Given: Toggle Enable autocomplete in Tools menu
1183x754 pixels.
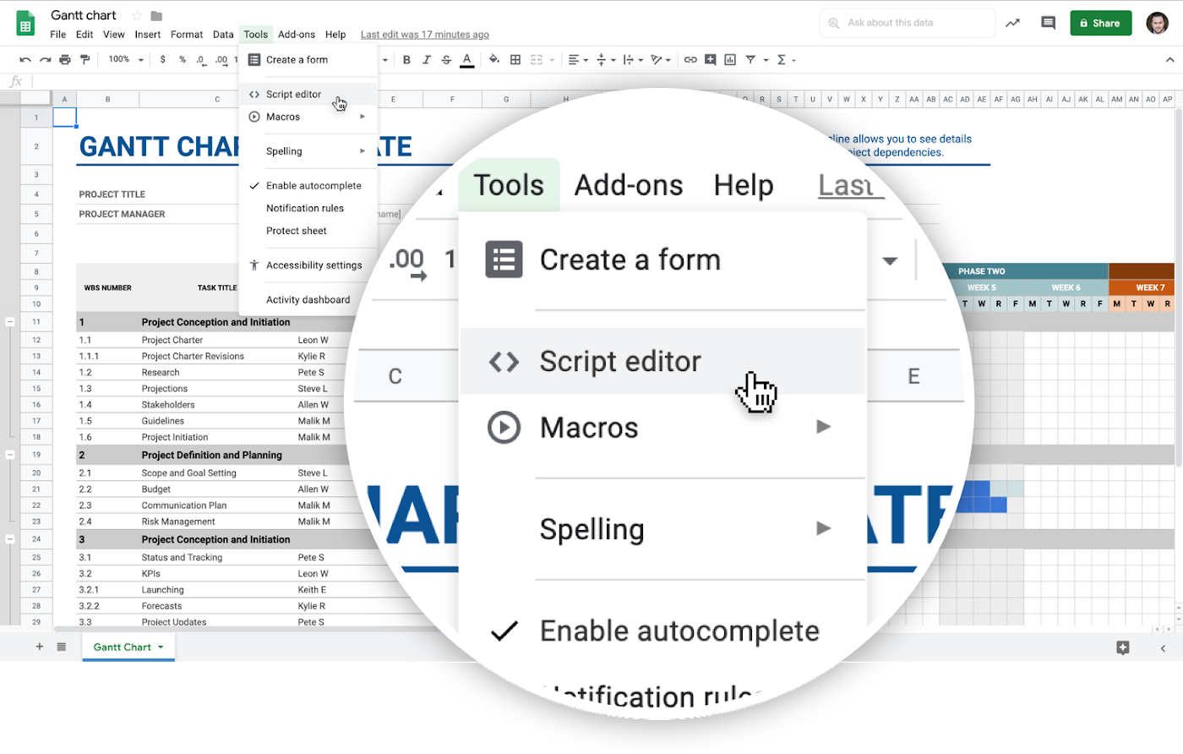Looking at the screenshot, I should [x=313, y=184].
